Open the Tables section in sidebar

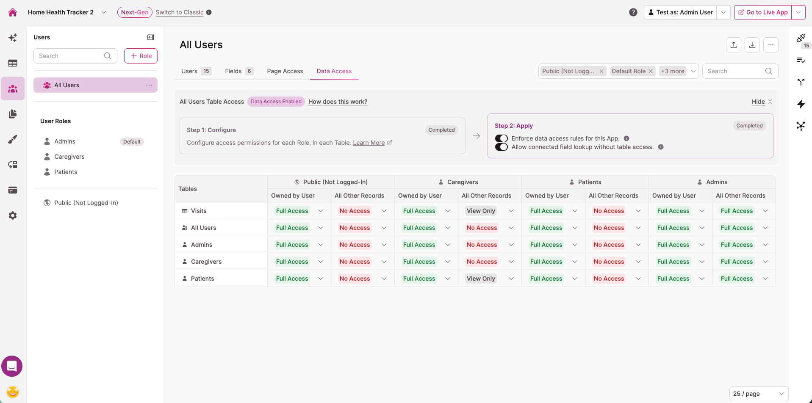(x=13, y=63)
